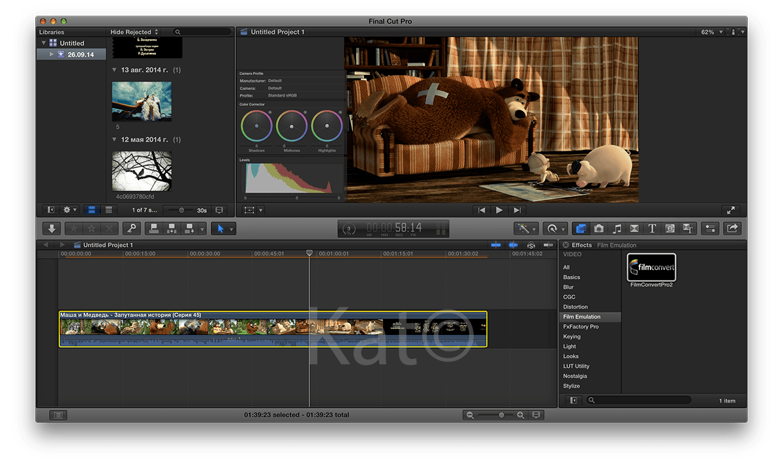Viewport: 783px width, 462px height.
Task: Open the Generators browser
Action: pos(669,228)
